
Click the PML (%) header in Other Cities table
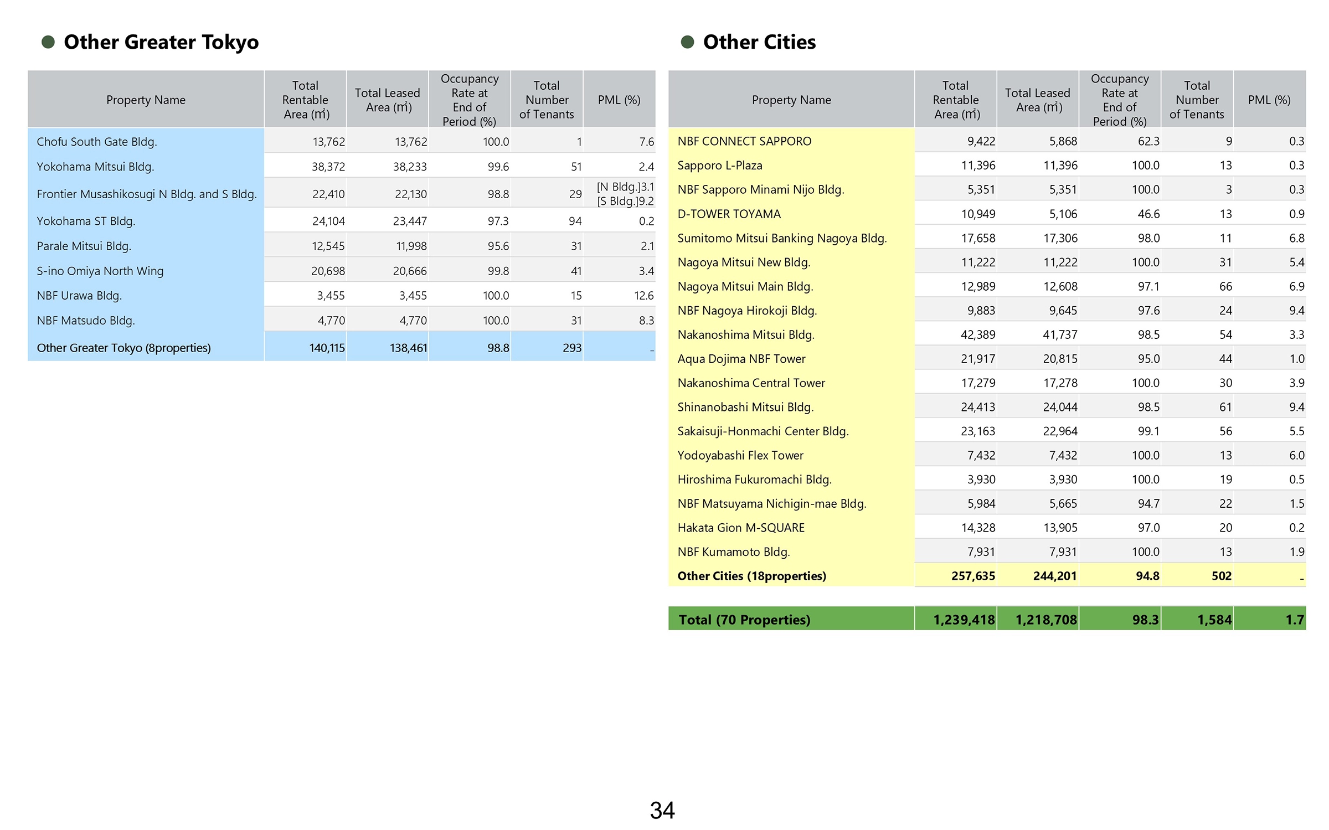1269,100
